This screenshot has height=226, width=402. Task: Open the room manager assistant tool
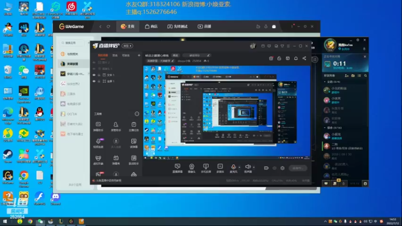[116, 127]
